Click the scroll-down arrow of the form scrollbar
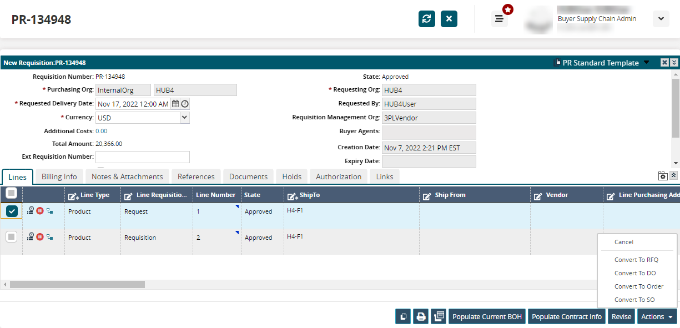The image size is (680, 328). pyautogui.click(x=676, y=163)
